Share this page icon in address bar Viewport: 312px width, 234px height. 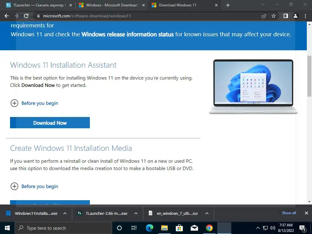(x=264, y=16)
